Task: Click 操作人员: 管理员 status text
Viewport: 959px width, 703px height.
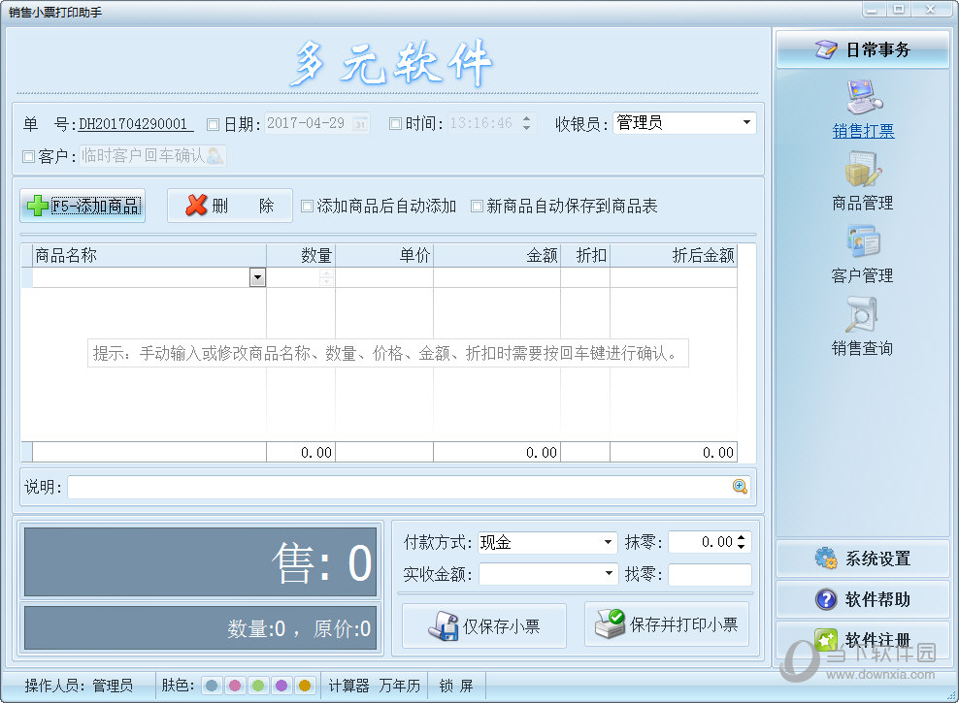Action: [79, 686]
